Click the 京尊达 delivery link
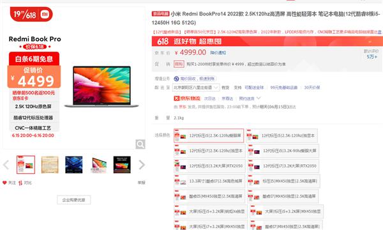383x230 pixels. 227,98
